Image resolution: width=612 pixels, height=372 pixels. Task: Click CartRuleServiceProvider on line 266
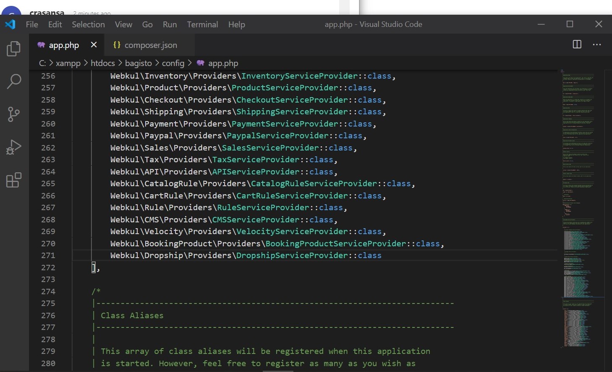(292, 195)
